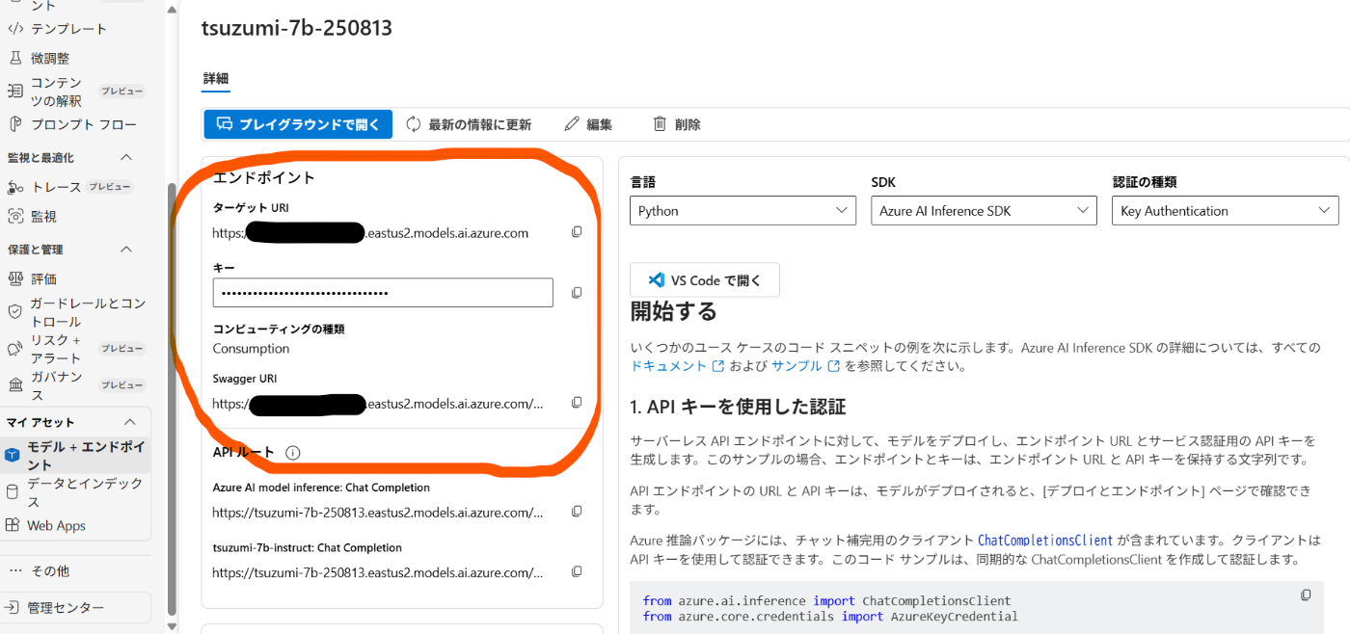Open the 言語 Python dropdown
Viewport: 1350px width, 634px height.
pyautogui.click(x=743, y=211)
